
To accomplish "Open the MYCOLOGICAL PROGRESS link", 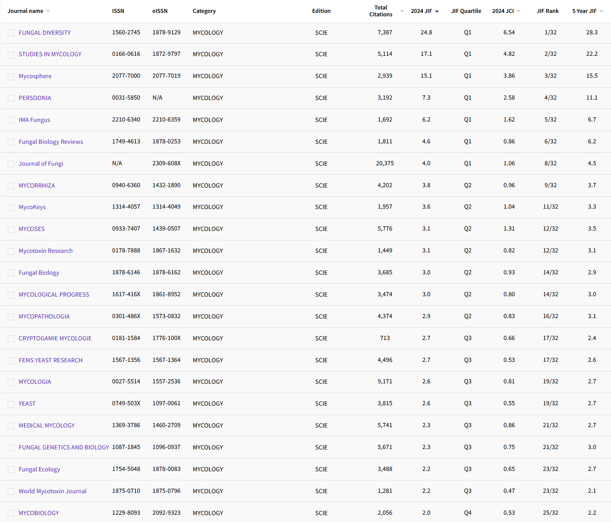I will [x=54, y=294].
